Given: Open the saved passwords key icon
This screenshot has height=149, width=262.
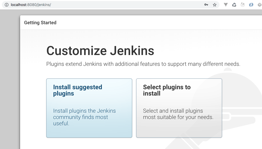Looking at the screenshot, I should coord(206,5).
